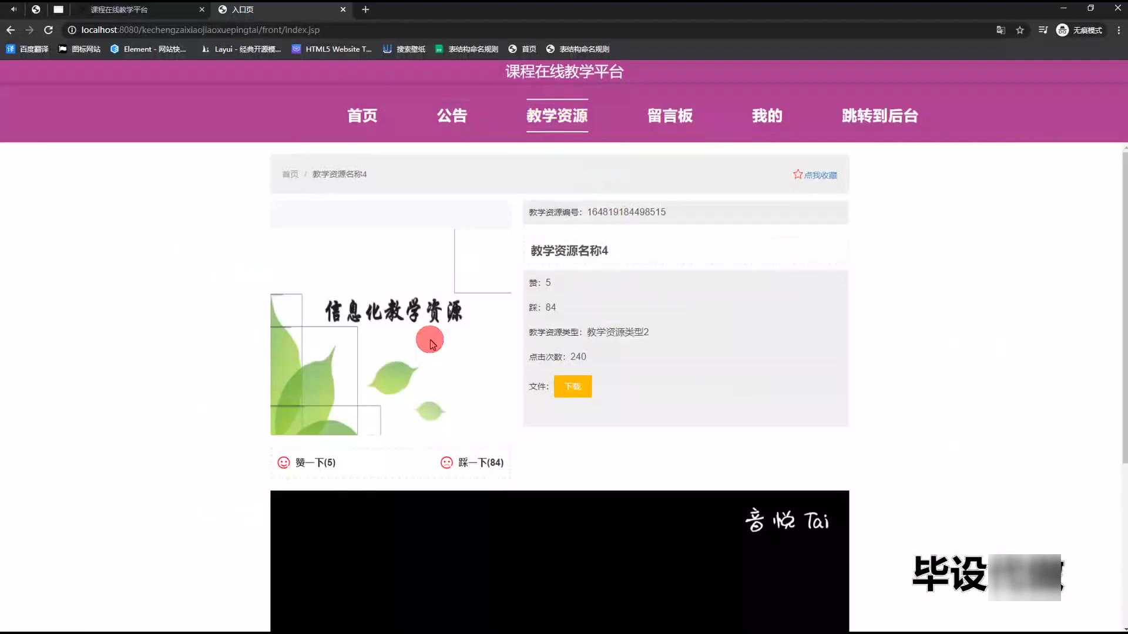Open browser three-dot menu
This screenshot has height=634, width=1128.
tap(1119, 30)
